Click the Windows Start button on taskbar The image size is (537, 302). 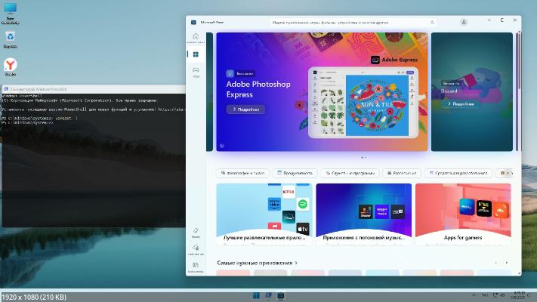[x=255, y=294]
